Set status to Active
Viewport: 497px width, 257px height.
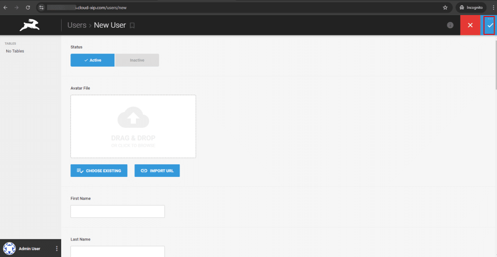93,60
